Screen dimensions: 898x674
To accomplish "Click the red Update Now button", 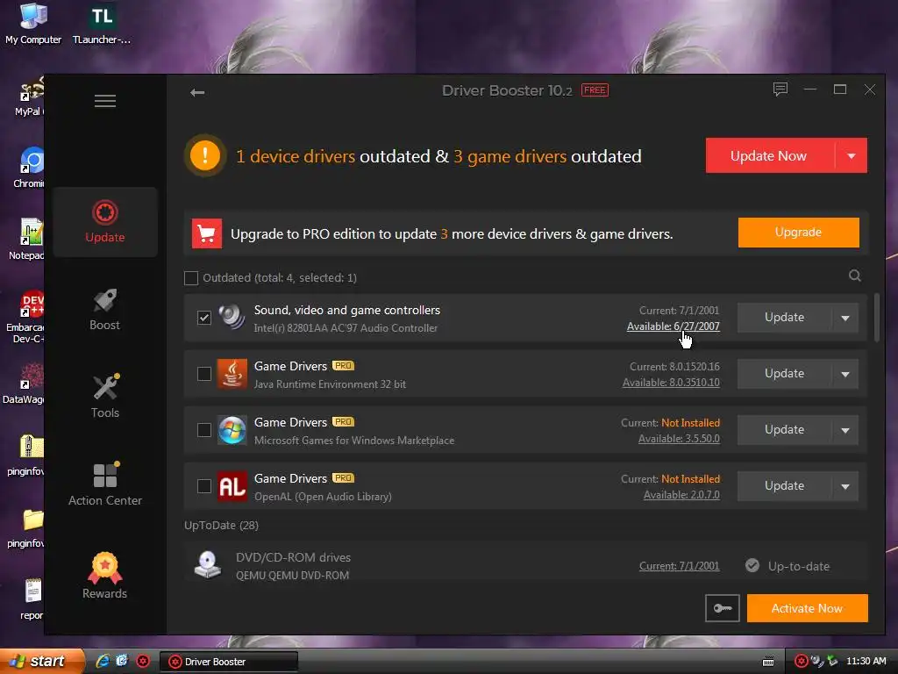I will (770, 155).
